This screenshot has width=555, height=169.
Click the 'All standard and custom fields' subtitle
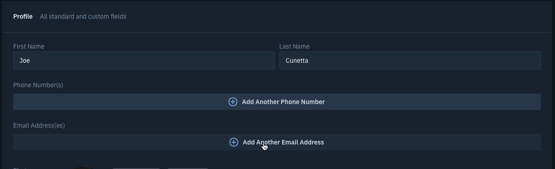(83, 16)
